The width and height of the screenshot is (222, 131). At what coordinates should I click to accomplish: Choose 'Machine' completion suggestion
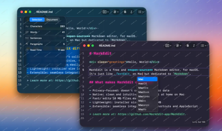[147, 88]
